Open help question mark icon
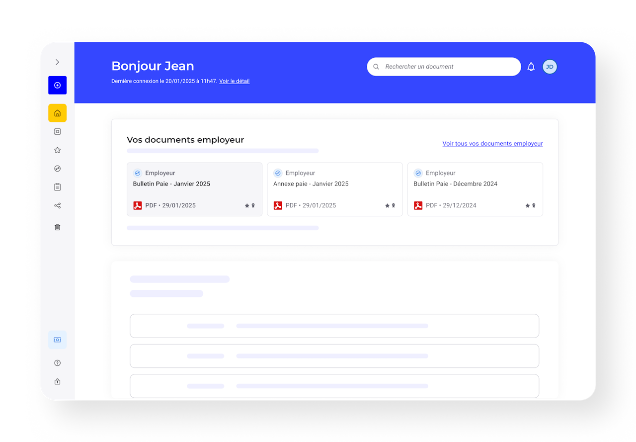The width and height of the screenshot is (636, 442). [57, 363]
